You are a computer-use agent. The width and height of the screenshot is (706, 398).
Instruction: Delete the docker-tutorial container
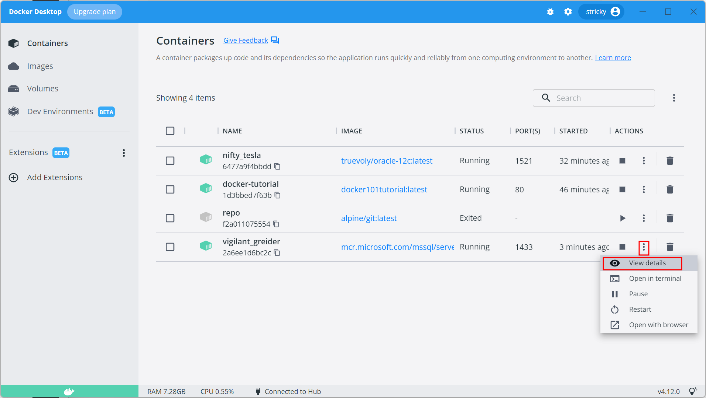tap(670, 189)
